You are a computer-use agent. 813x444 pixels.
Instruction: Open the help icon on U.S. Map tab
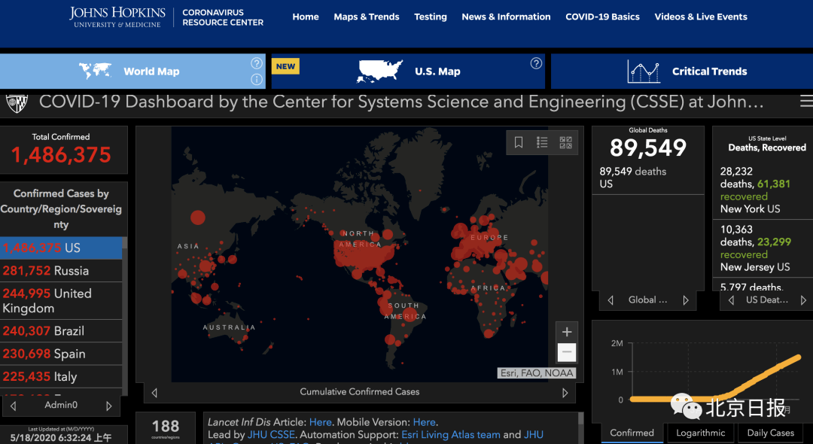536,63
